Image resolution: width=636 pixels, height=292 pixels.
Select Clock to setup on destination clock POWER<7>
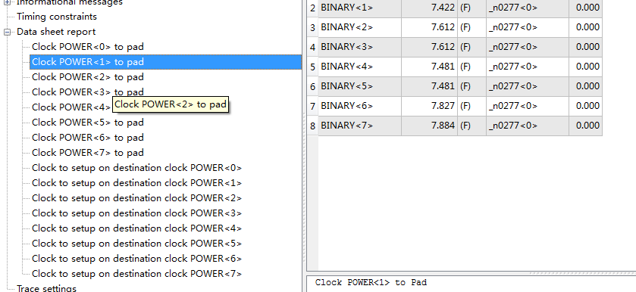pyautogui.click(x=136, y=274)
